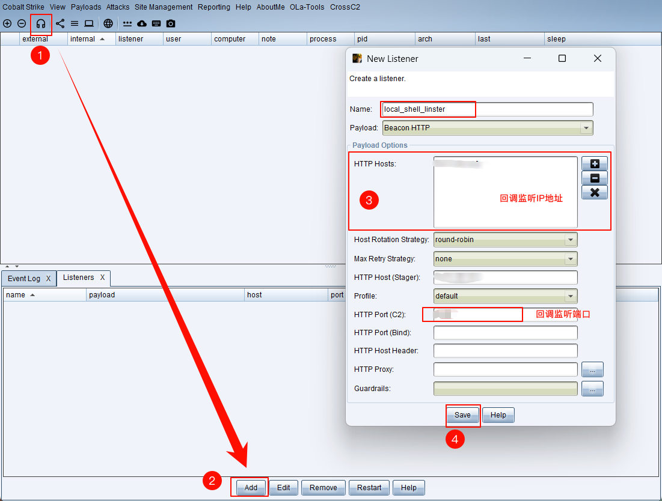Open the Guardrails ellipsis button

pos(592,389)
